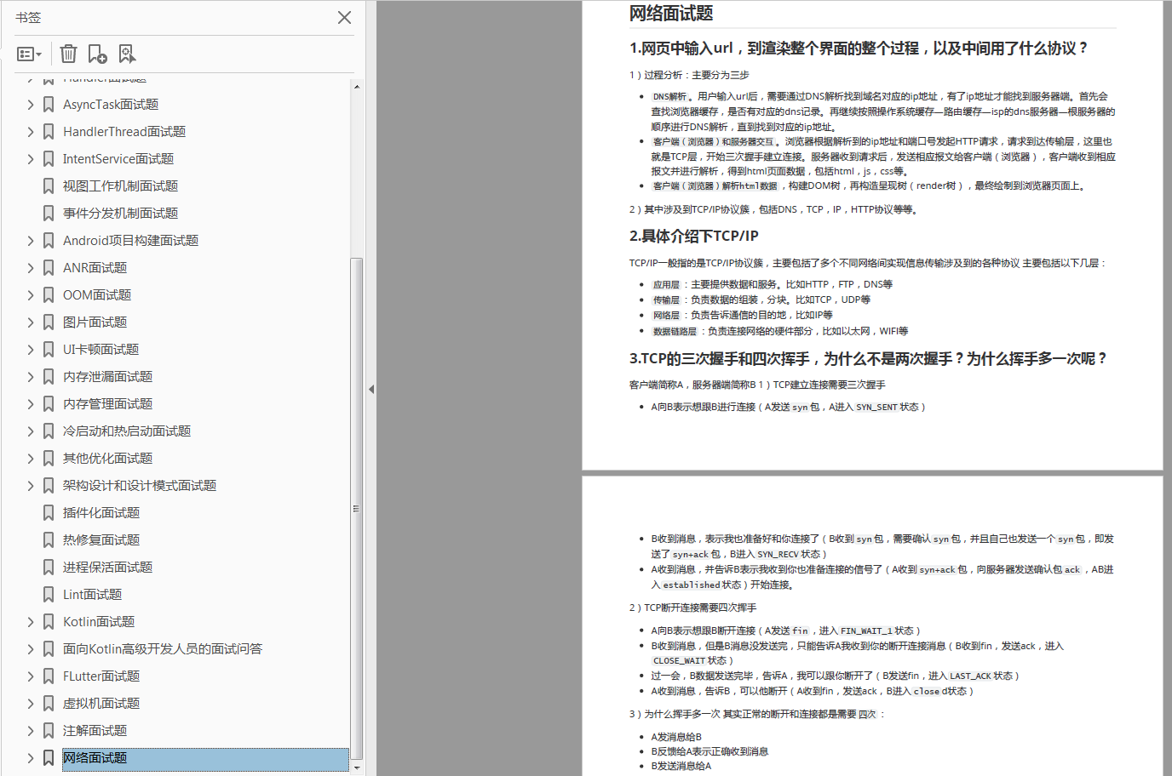This screenshot has height=776, width=1172.
Task: Expand the 虚拟机面试题 bookmark
Action: (x=30, y=704)
